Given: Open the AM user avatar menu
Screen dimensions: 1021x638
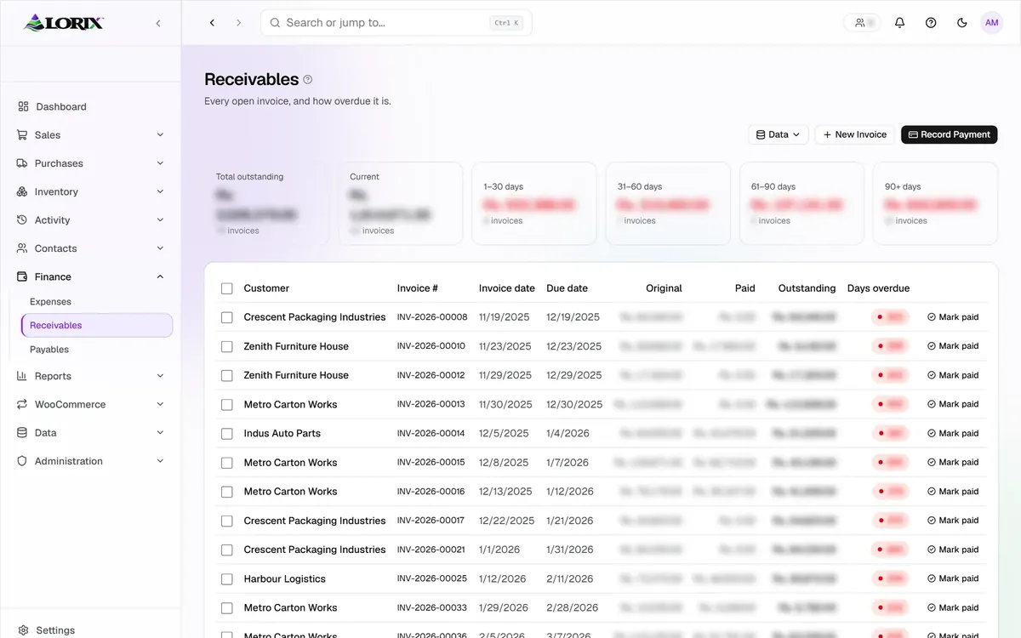Looking at the screenshot, I should [991, 23].
